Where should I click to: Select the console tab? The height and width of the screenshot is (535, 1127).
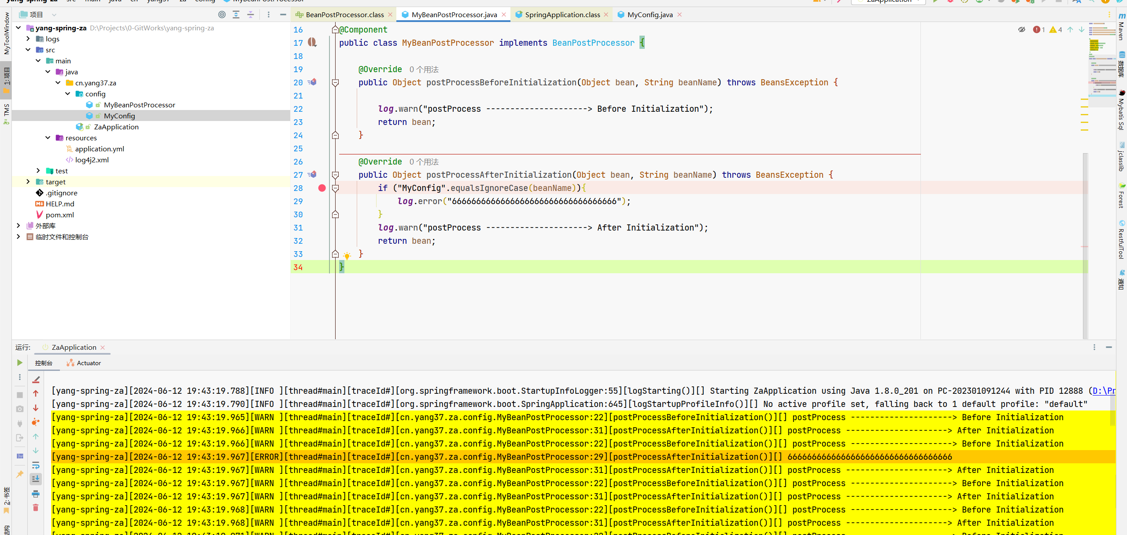(44, 363)
